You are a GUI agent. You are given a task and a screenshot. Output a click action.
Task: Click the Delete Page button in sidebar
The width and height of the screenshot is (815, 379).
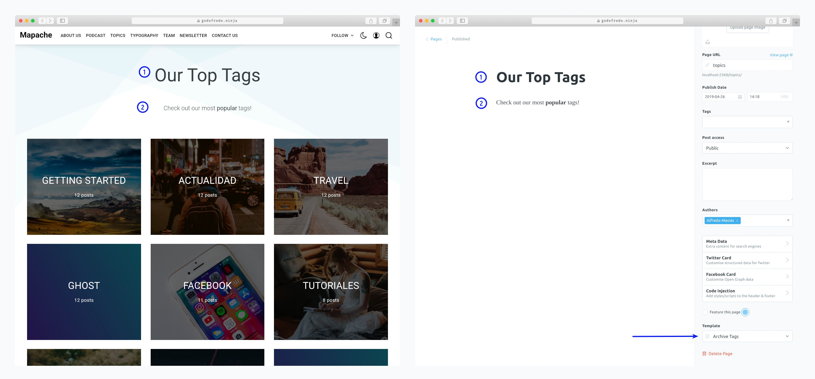719,353
